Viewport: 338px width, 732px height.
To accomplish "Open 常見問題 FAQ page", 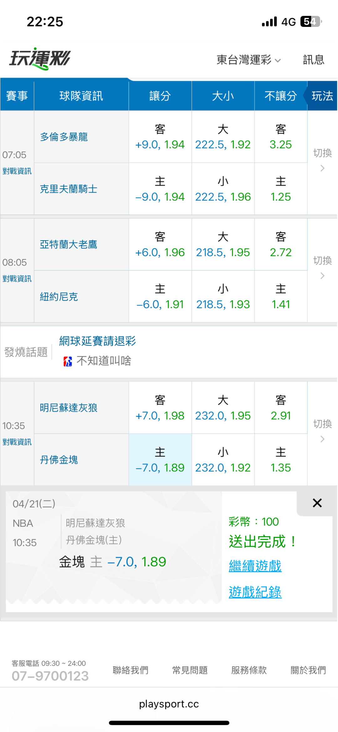I will pos(190,670).
